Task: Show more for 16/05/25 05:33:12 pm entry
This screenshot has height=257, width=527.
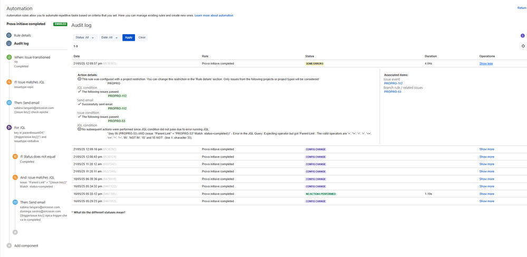Action: click(x=487, y=194)
